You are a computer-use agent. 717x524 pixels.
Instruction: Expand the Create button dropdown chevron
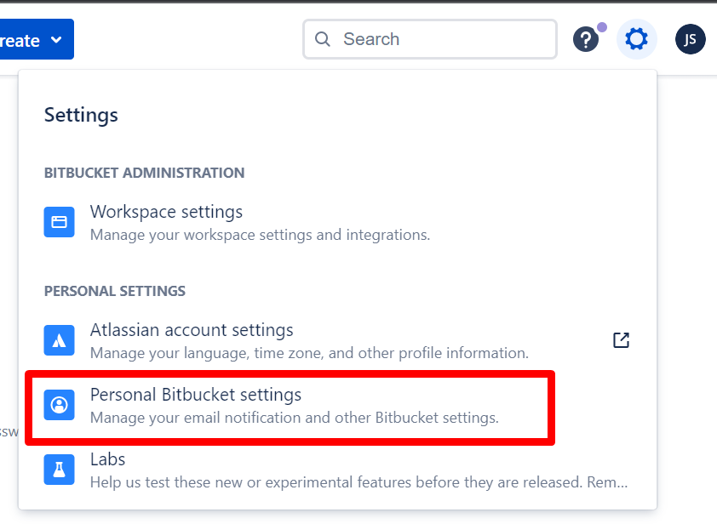point(54,39)
